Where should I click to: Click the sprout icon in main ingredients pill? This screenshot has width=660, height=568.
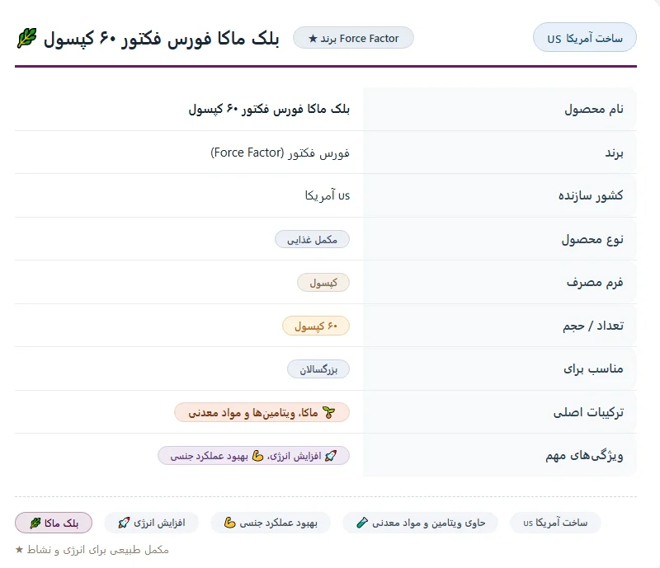pyautogui.click(x=328, y=413)
